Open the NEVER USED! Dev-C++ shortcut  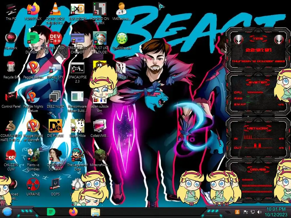click(x=55, y=41)
